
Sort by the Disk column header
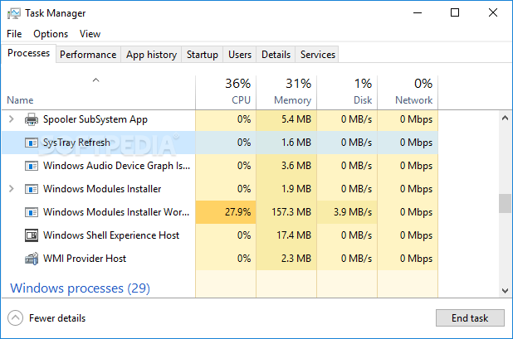[347, 93]
